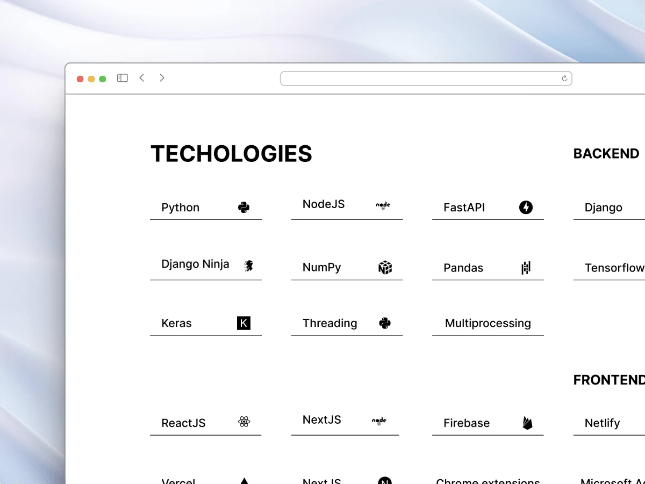The width and height of the screenshot is (645, 484).
Task: Select the Firebase label
Action: click(x=467, y=423)
